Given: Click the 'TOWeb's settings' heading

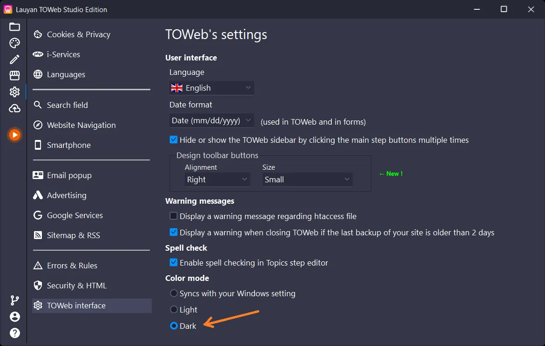Looking at the screenshot, I should pyautogui.click(x=216, y=35).
